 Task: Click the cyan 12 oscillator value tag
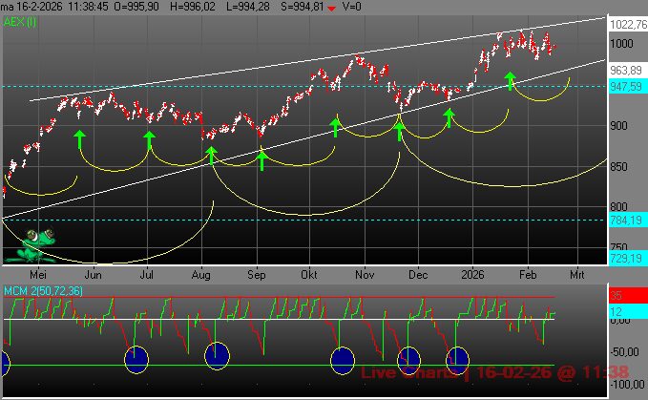[x=617, y=312]
